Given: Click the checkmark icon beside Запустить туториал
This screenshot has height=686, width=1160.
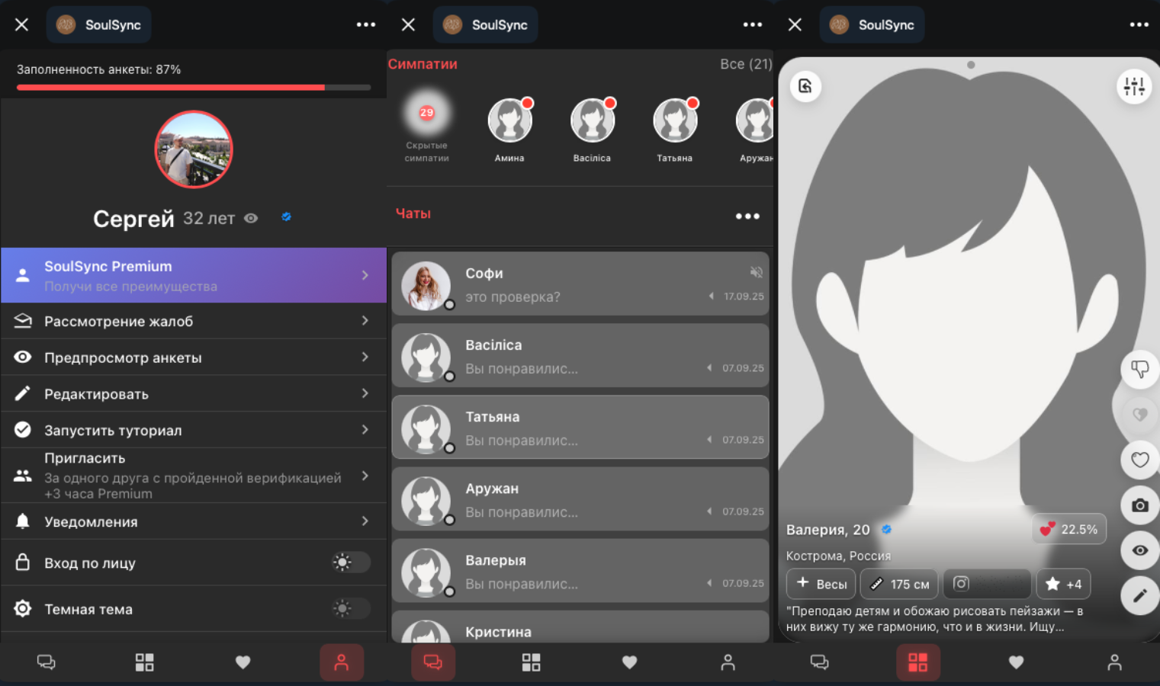Looking at the screenshot, I should click(x=23, y=430).
